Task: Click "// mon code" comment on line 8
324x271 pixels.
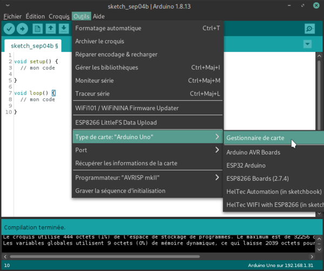Action: tap(38, 100)
